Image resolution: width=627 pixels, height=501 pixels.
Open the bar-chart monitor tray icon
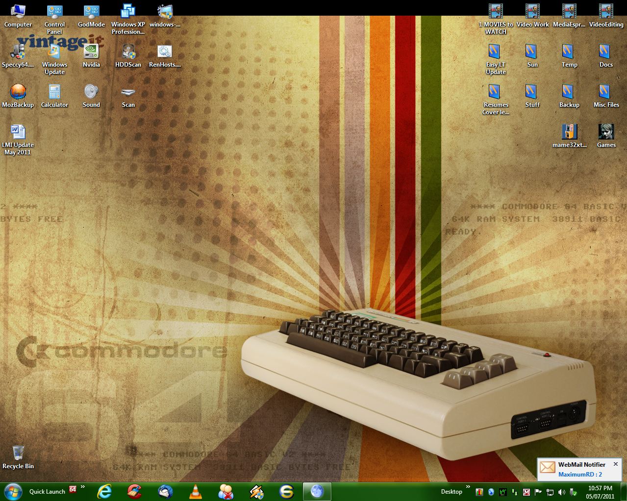click(479, 492)
